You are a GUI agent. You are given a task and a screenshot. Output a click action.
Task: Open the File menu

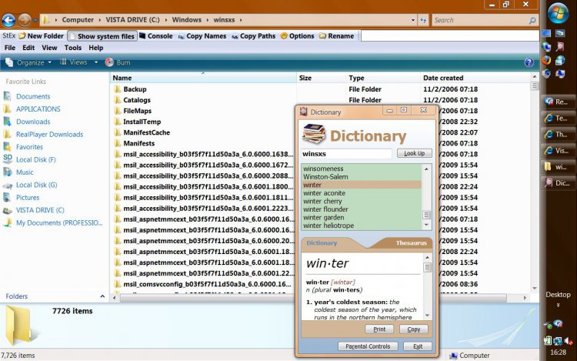10,48
